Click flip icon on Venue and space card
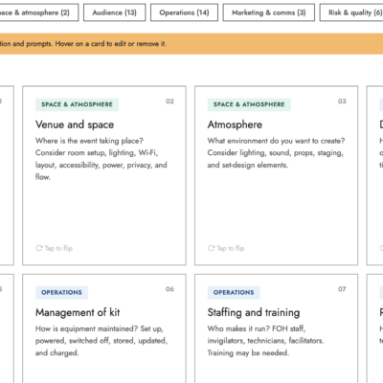383x383 pixels. [39, 248]
